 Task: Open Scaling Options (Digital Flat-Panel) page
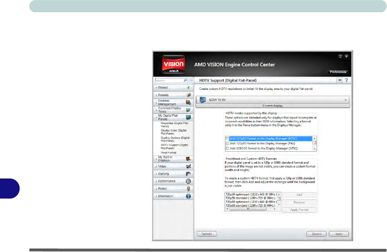tap(175, 139)
